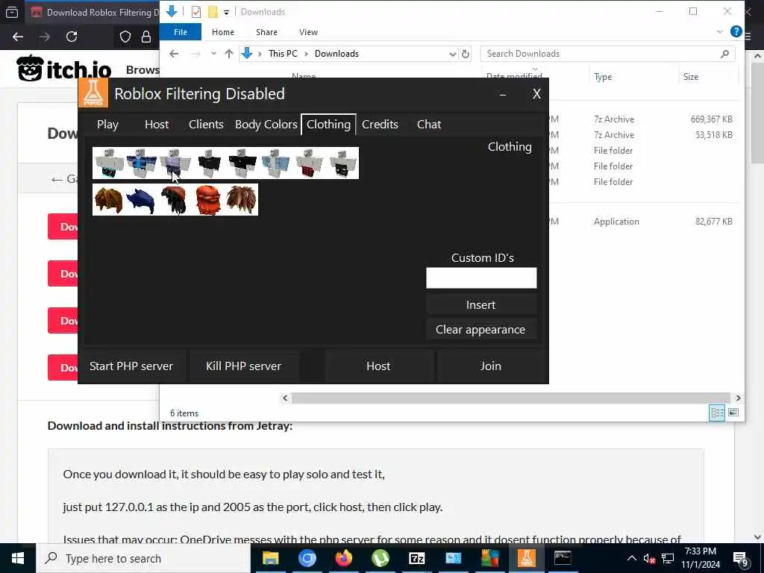
Task: Open File Explorer help icon
Action: (736, 31)
